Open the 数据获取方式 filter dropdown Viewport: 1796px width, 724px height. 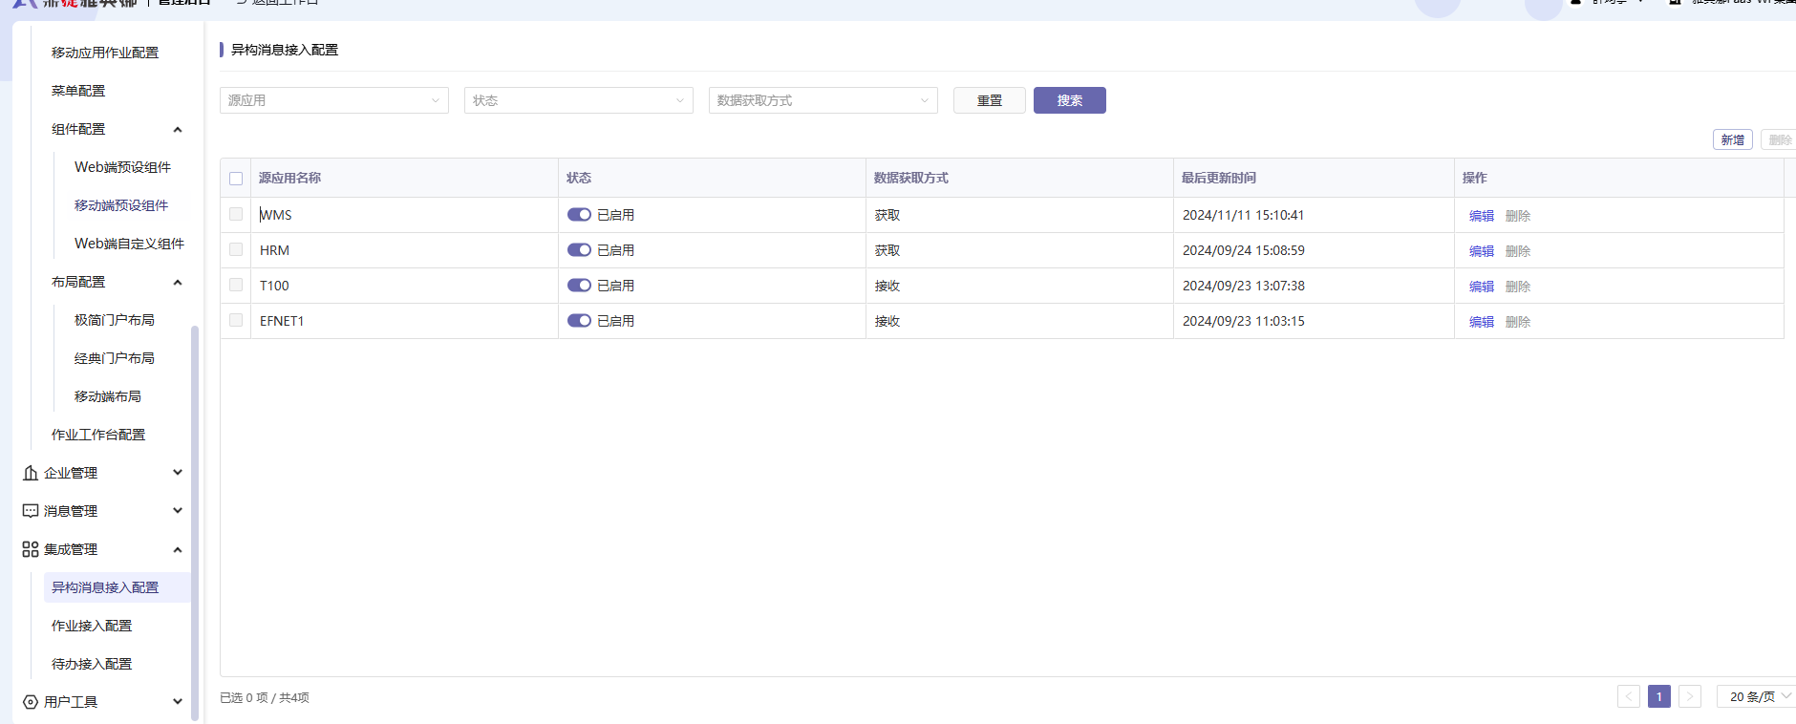point(823,100)
